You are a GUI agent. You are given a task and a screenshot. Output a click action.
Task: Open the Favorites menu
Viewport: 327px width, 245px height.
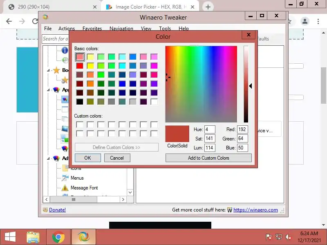click(x=92, y=28)
